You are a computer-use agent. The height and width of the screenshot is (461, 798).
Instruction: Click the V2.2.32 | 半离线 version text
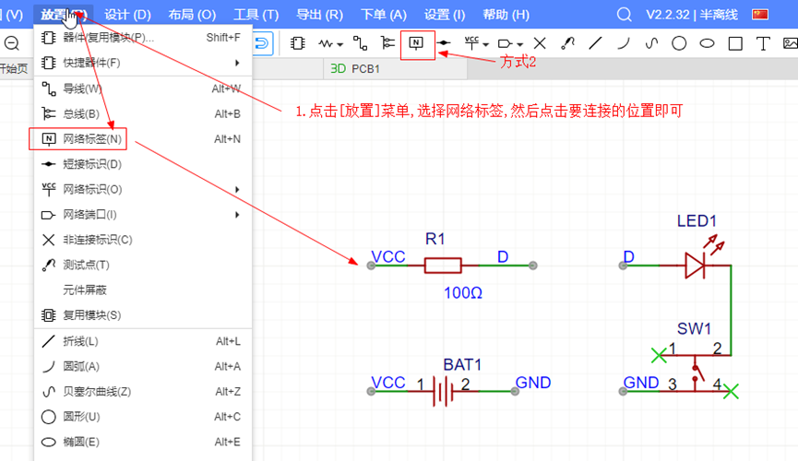[x=692, y=15]
